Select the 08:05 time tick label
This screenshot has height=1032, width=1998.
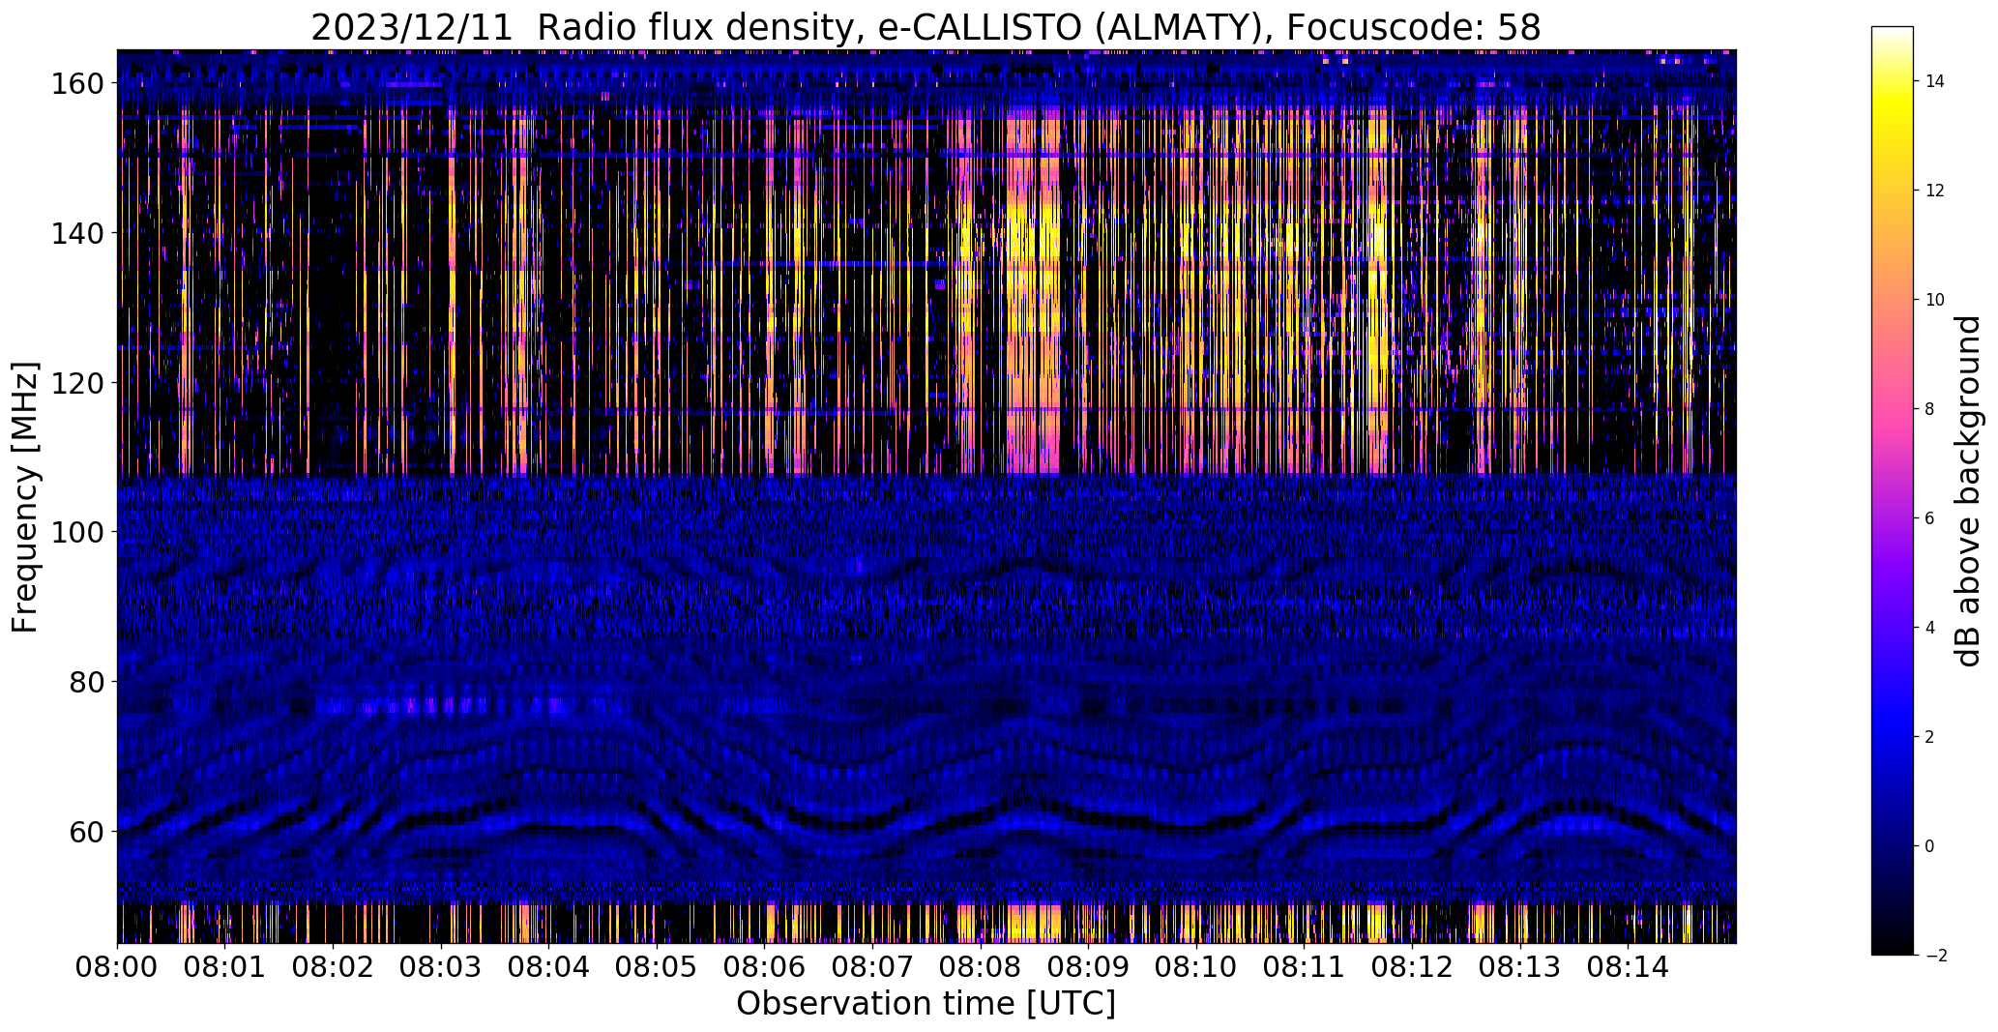click(657, 966)
